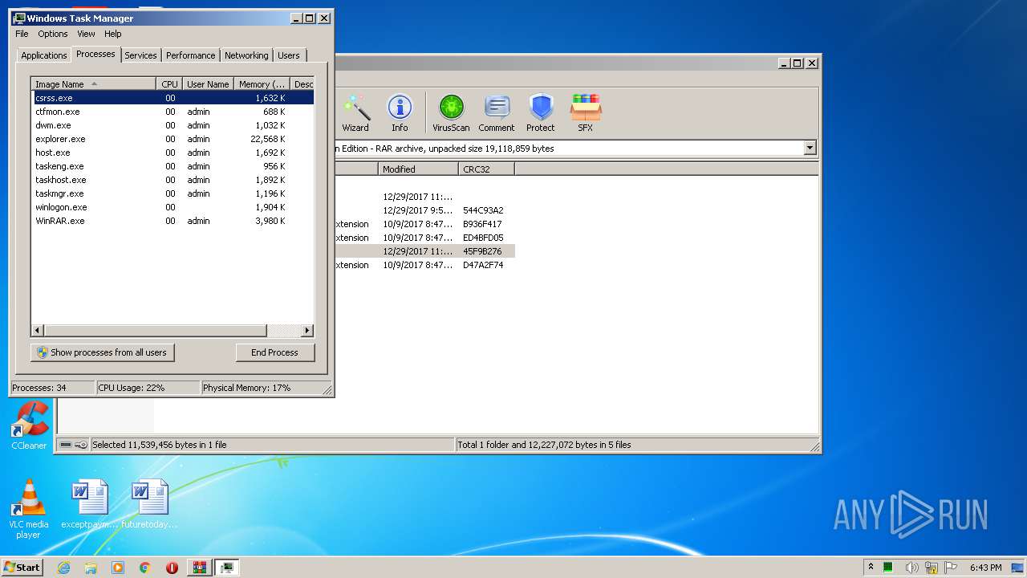Viewport: 1027px width, 578px height.
Task: Open the CCleaner desktop shortcut
Action: tap(29, 425)
